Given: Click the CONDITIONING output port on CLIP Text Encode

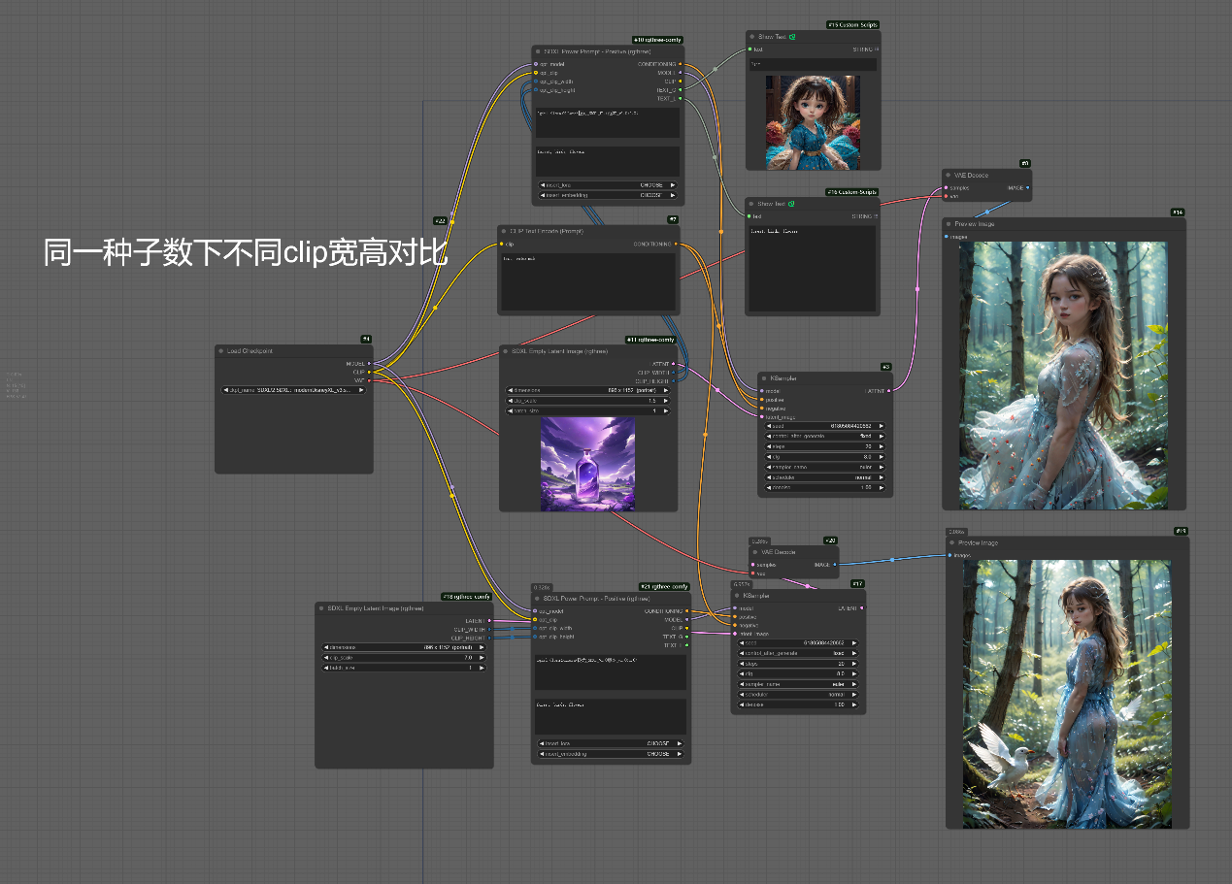Looking at the screenshot, I should (x=676, y=245).
